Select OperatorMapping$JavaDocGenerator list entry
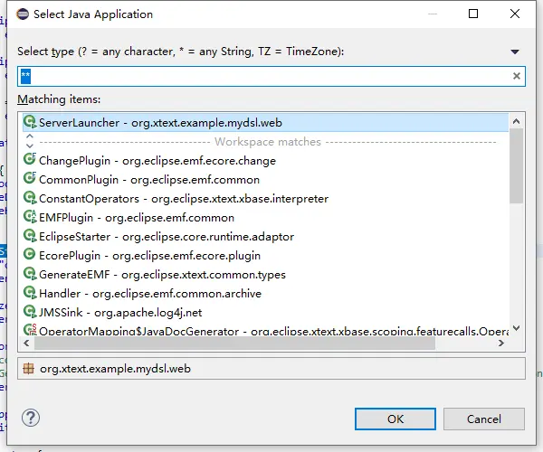The width and height of the screenshot is (543, 452). pos(265,331)
